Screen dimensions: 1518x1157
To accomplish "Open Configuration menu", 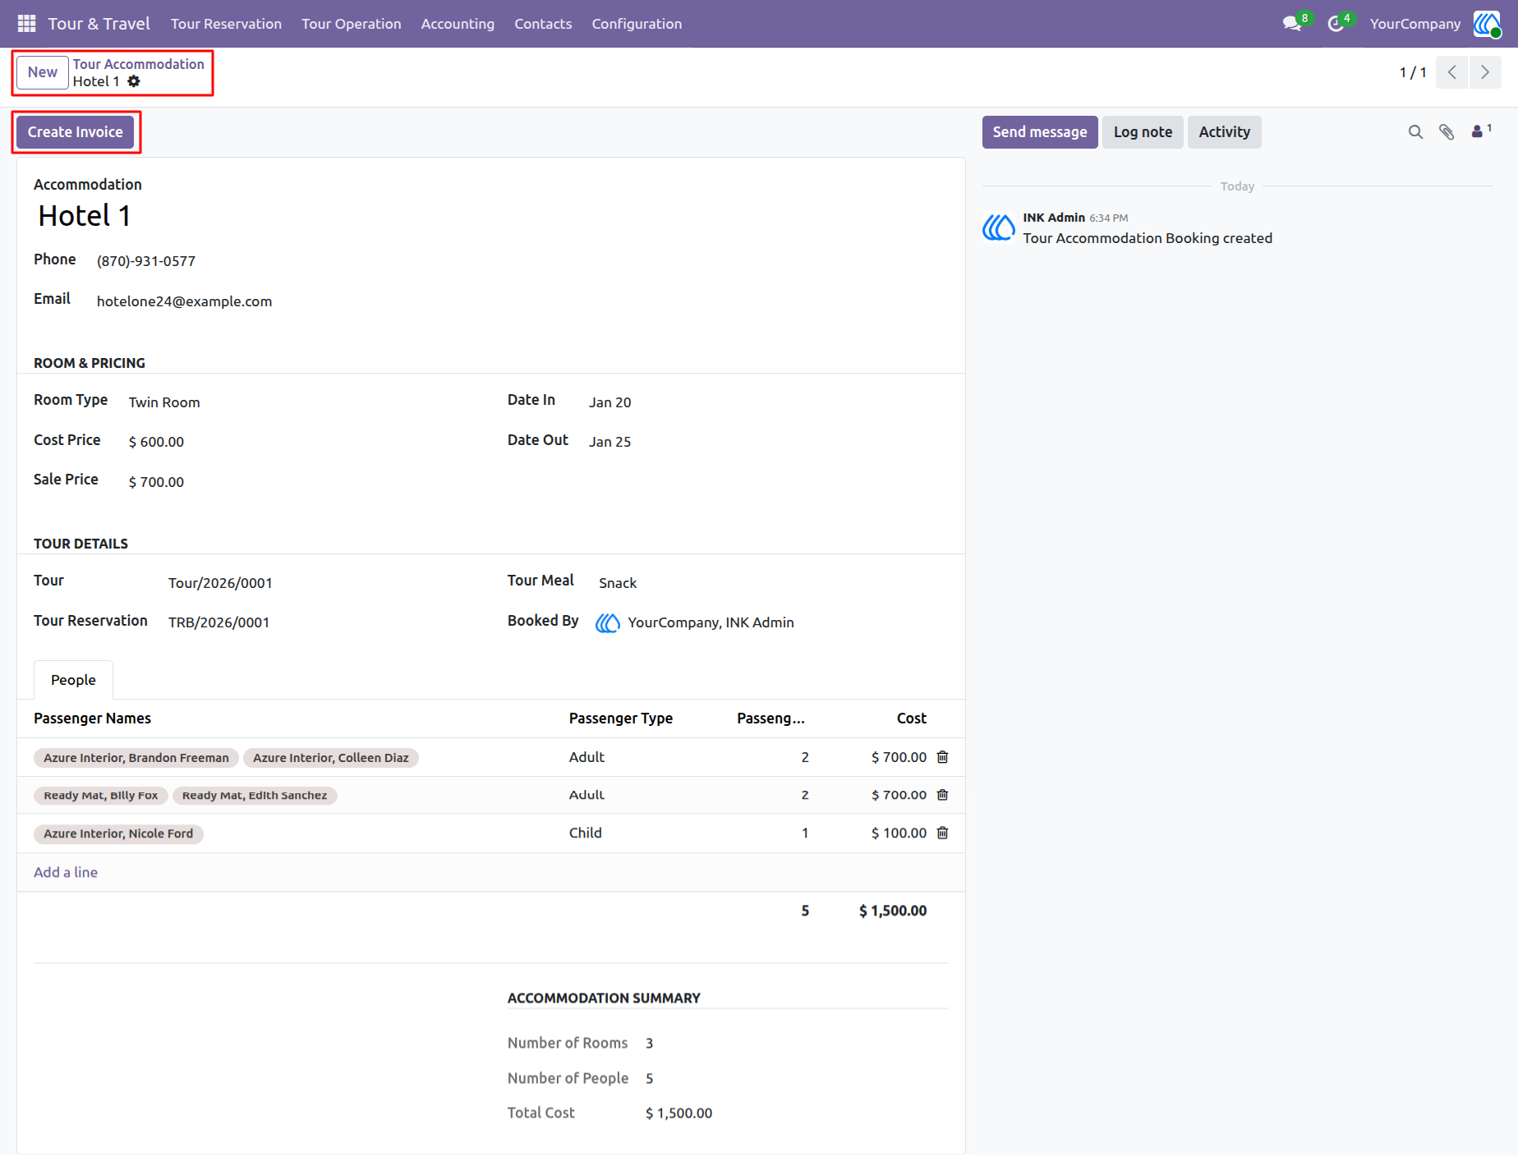I will tap(637, 24).
